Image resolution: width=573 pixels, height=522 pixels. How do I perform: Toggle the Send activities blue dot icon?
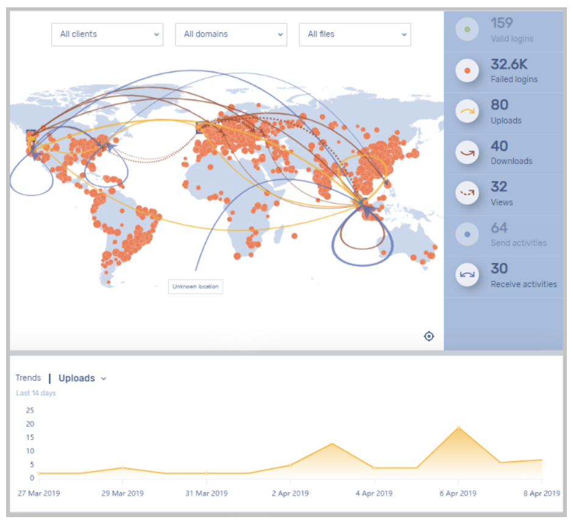[467, 234]
